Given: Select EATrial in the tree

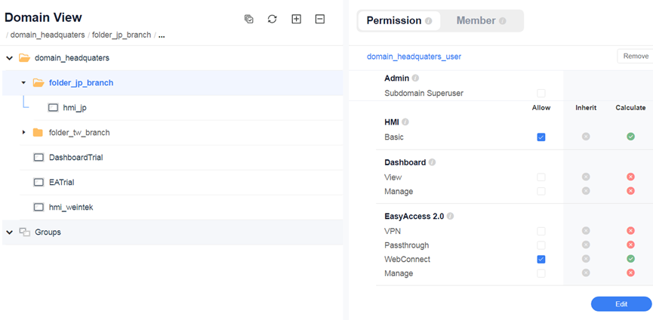Looking at the screenshot, I should pos(62,182).
